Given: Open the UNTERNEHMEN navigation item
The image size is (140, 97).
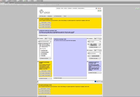Looking at the screenshot, I should click(x=58, y=16).
